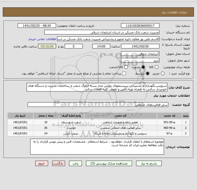Click the تاریخ نیاز column header
The height and width of the screenshot is (190, 197).
tap(20, 116)
